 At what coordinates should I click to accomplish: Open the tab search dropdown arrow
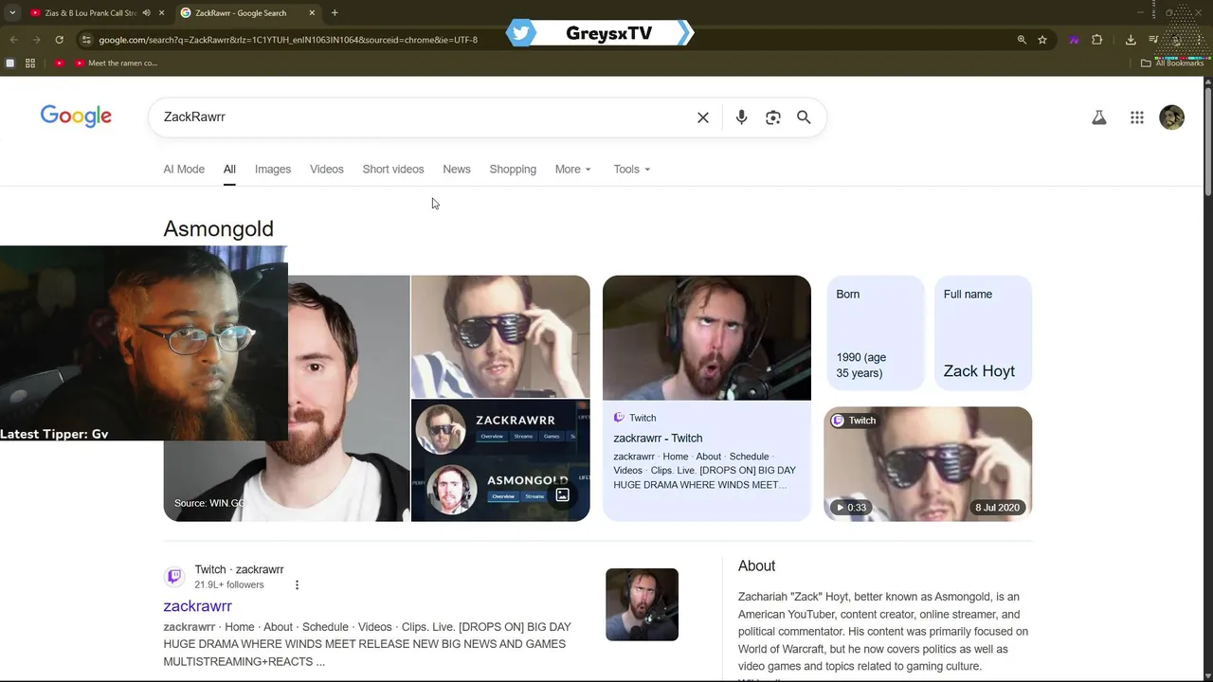click(x=12, y=13)
